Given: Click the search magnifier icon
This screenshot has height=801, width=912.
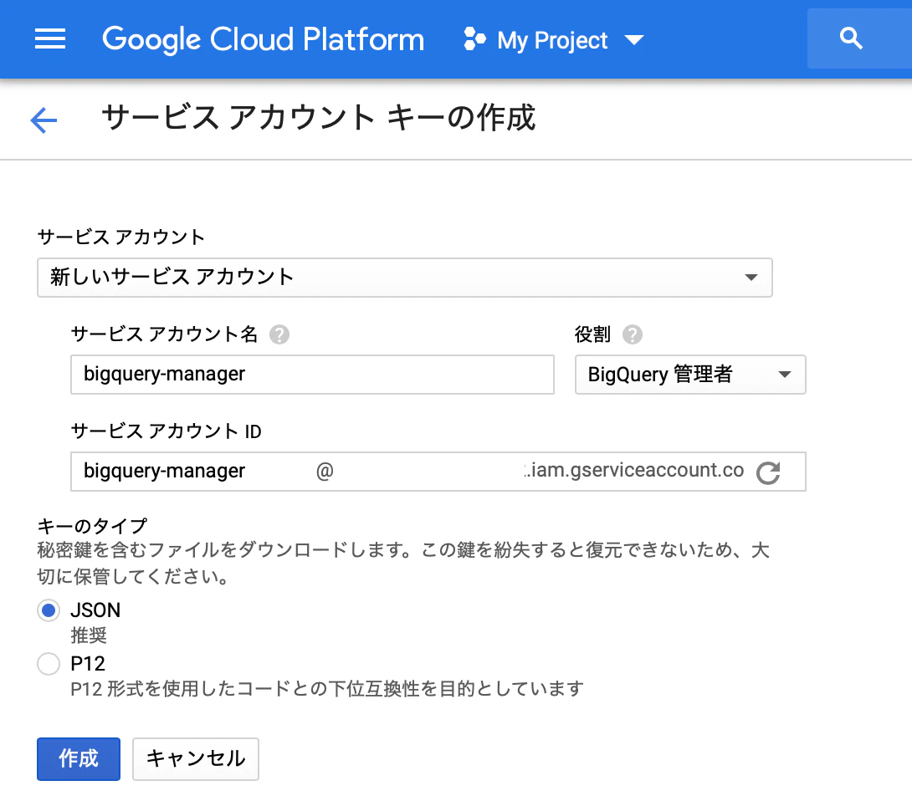Looking at the screenshot, I should click(851, 38).
